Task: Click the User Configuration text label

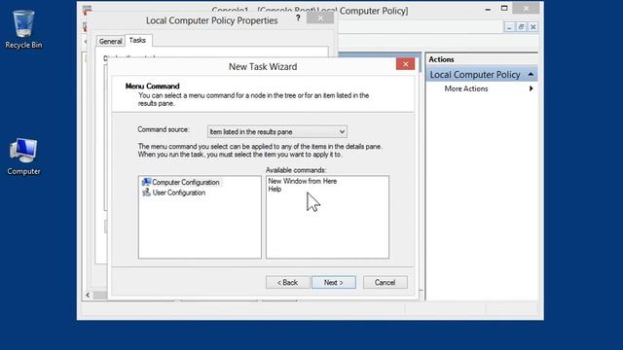Action: click(179, 192)
